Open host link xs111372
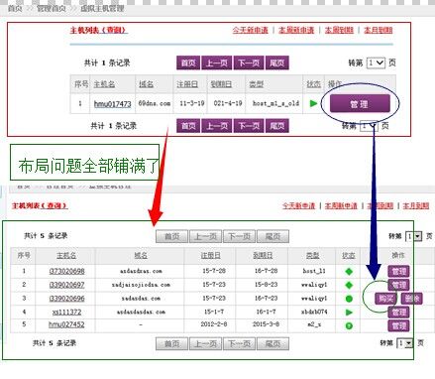435x379 pixels. point(66,312)
